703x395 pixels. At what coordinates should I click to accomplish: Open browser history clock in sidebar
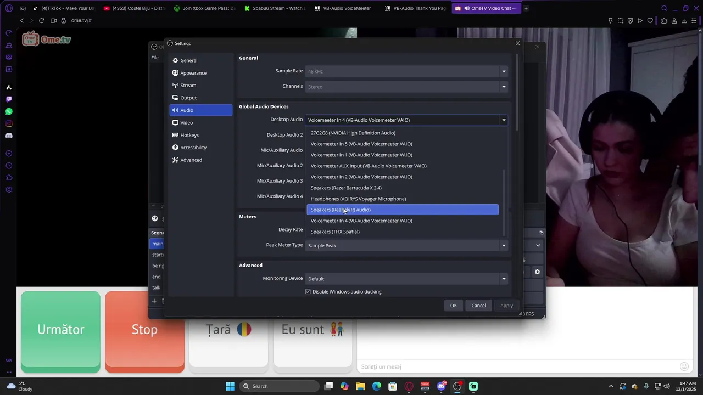point(9,166)
